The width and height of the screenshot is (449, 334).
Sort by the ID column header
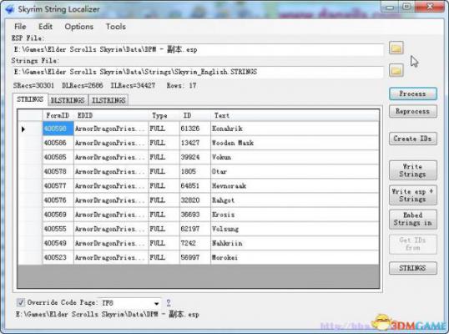pyautogui.click(x=195, y=115)
